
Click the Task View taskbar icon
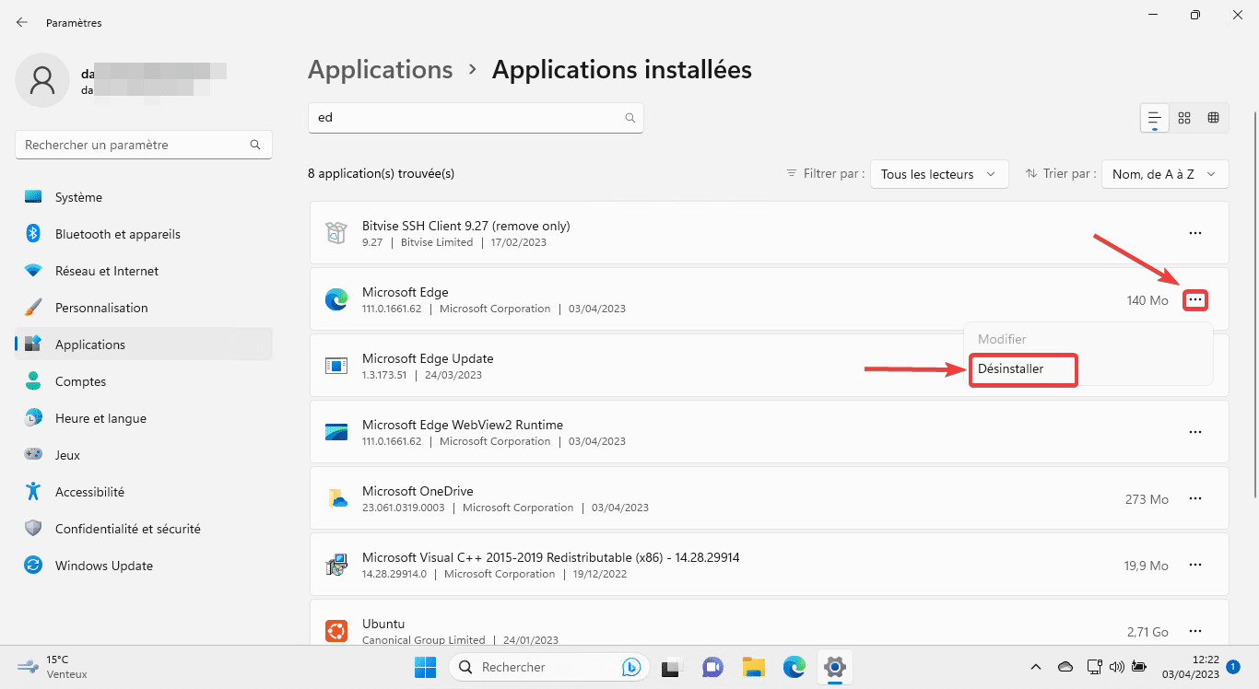point(672,666)
